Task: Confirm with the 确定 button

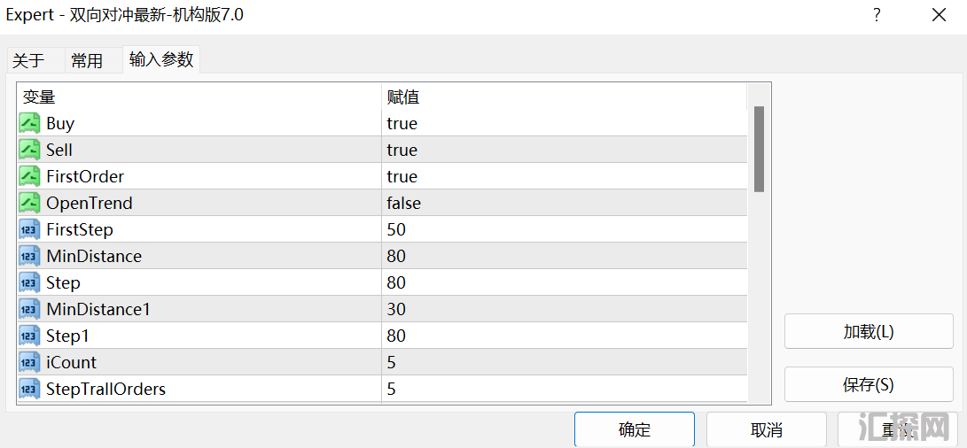Action: [635, 429]
